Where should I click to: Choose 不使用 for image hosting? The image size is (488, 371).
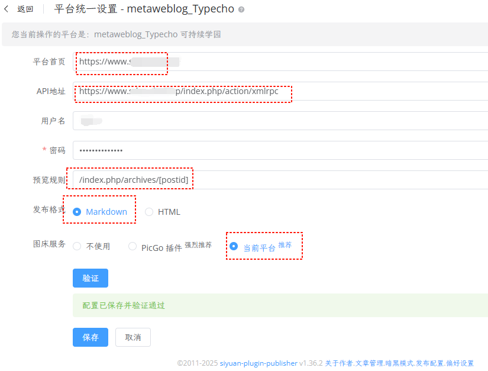coord(77,247)
